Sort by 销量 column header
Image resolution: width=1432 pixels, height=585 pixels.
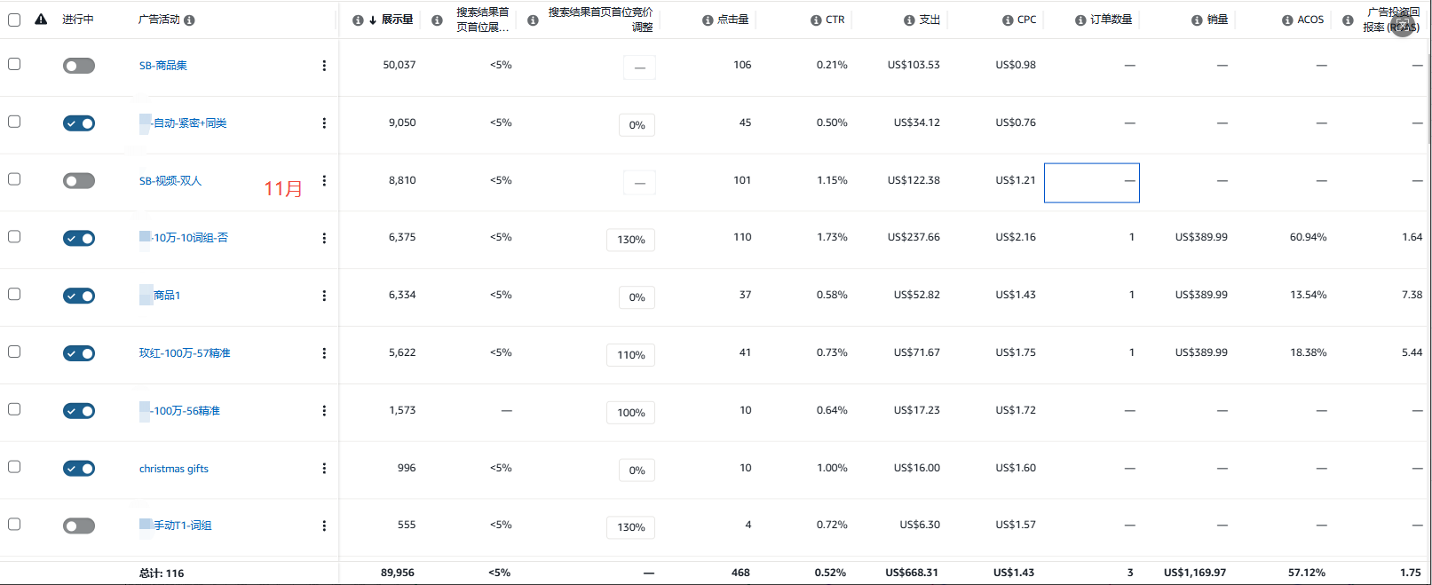pyautogui.click(x=1217, y=20)
